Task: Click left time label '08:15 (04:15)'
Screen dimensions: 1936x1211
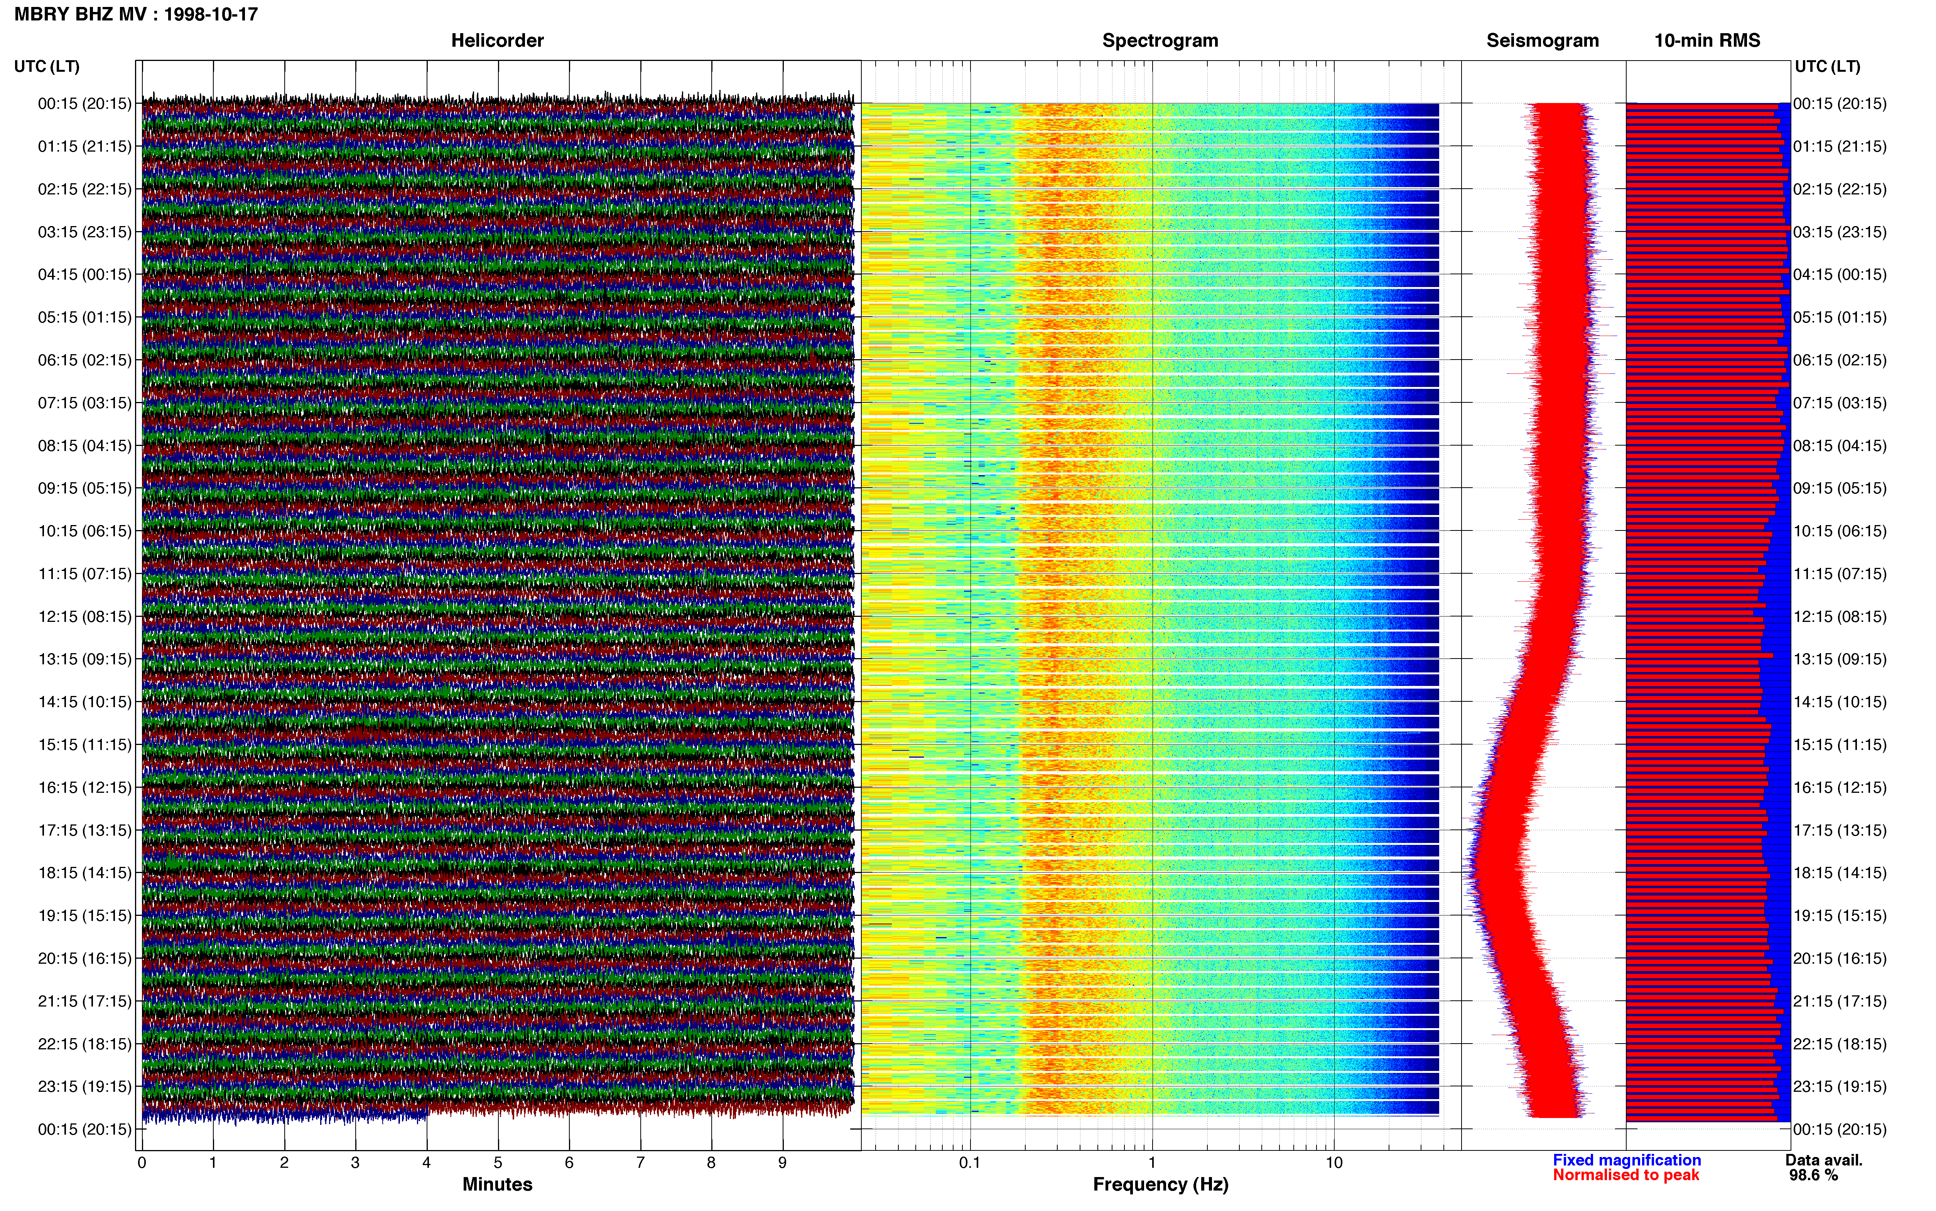Action: 85,445
